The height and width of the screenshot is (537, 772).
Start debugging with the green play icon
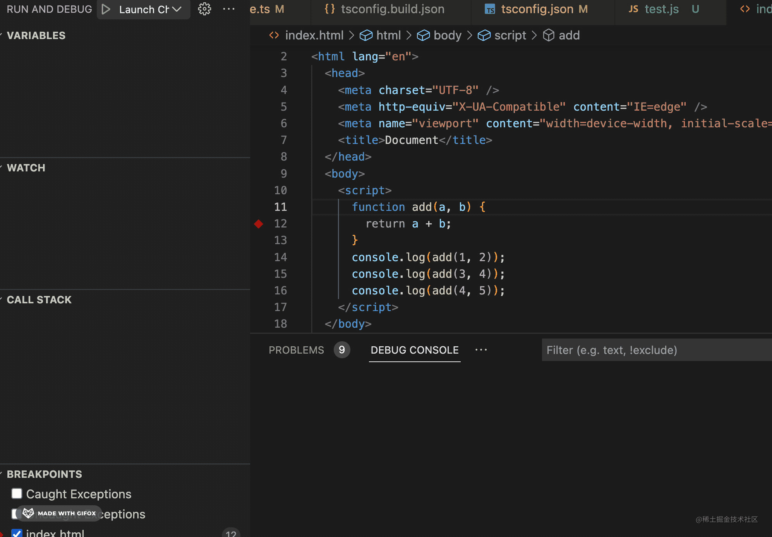coord(106,9)
